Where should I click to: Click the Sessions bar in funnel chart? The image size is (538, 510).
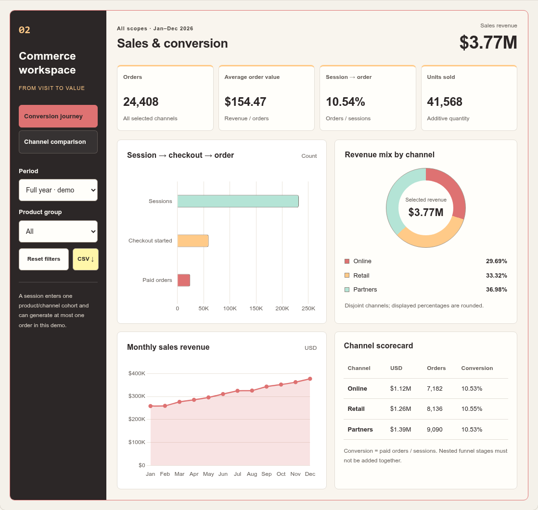click(238, 201)
